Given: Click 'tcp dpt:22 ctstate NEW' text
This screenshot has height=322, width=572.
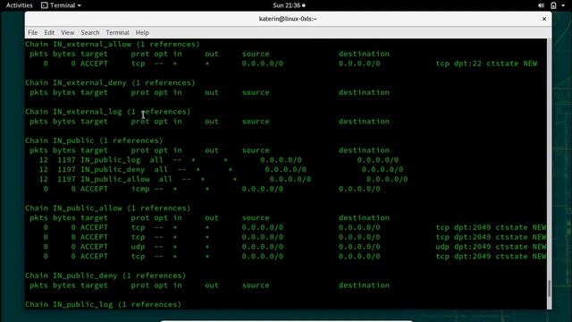Looking at the screenshot, I should point(486,64).
